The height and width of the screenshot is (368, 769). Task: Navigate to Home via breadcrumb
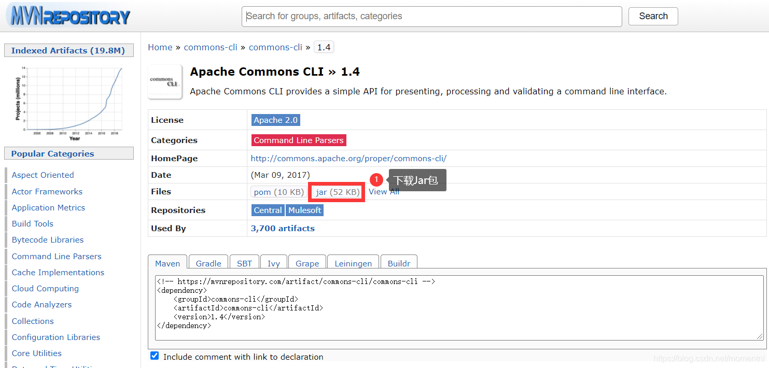click(160, 47)
